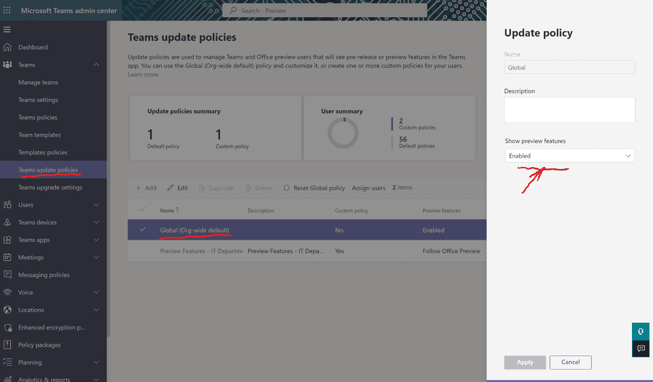Expand the Users section chevron
The image size is (653, 382).
click(96, 205)
